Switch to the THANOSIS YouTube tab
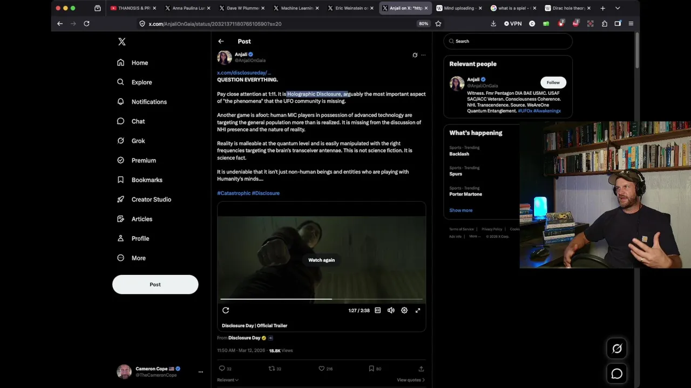 click(x=133, y=8)
